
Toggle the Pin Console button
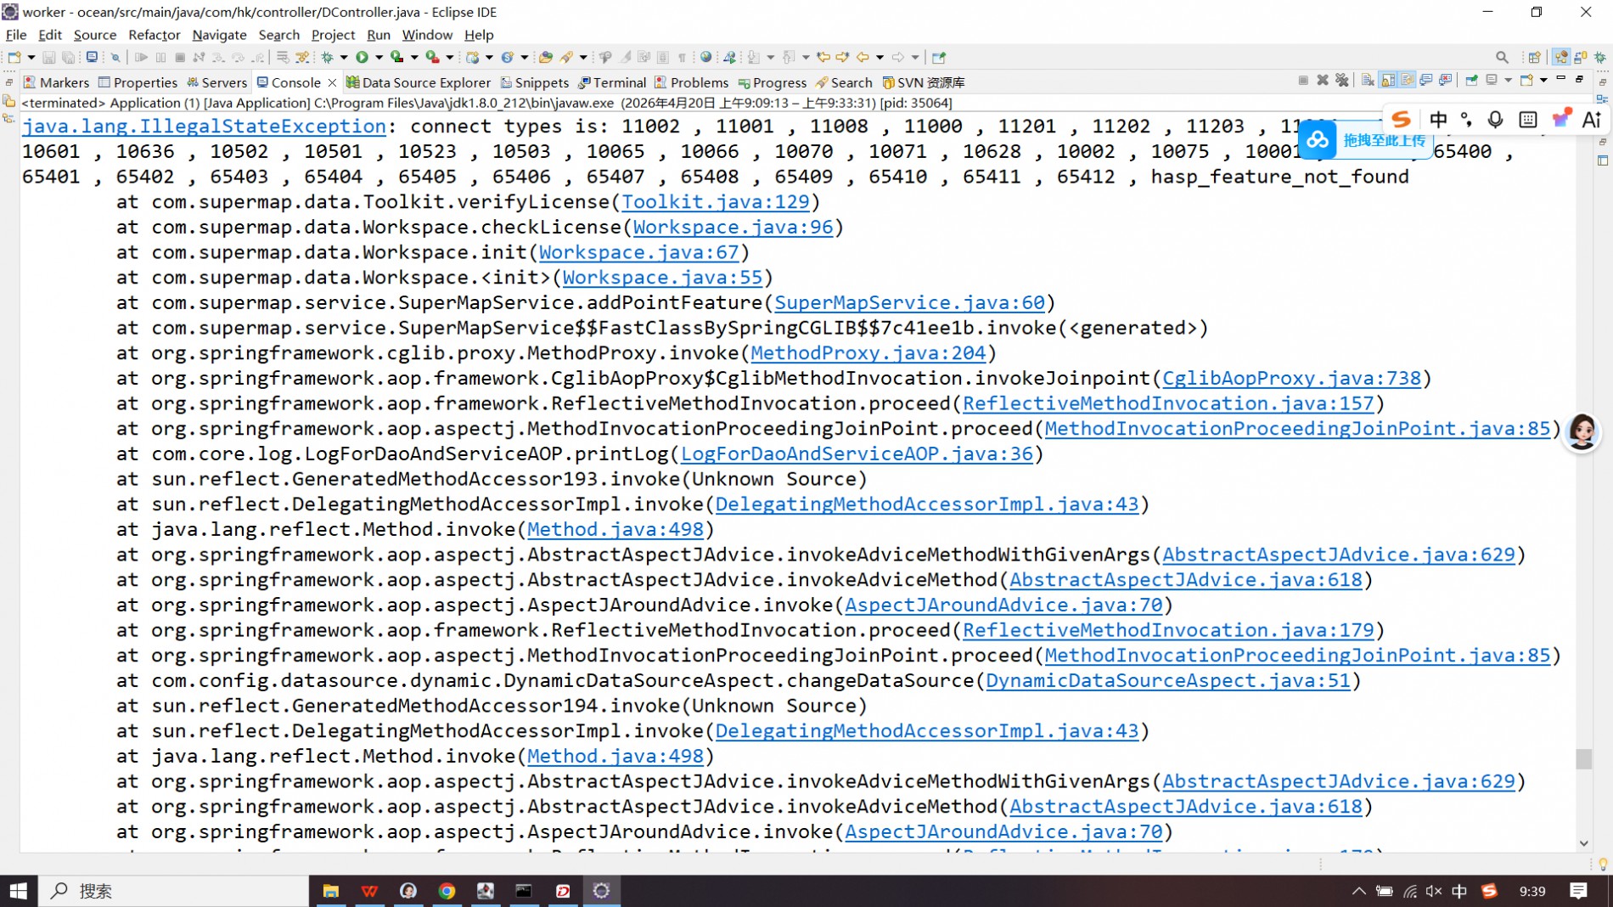coord(1471,81)
